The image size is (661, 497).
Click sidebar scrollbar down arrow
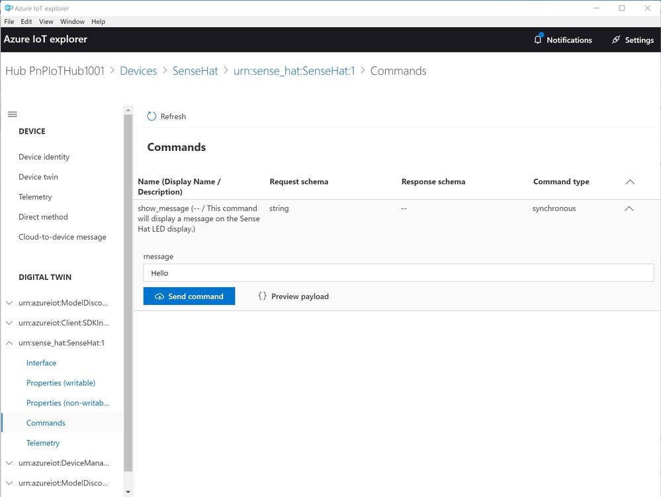pyautogui.click(x=128, y=492)
